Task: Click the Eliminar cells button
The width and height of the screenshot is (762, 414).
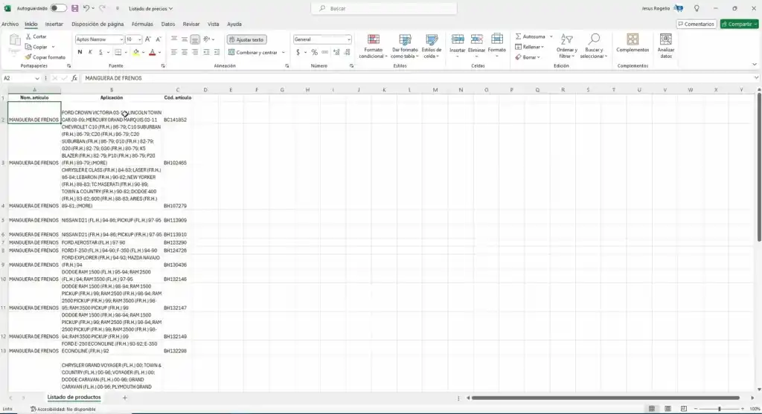Action: pyautogui.click(x=476, y=46)
